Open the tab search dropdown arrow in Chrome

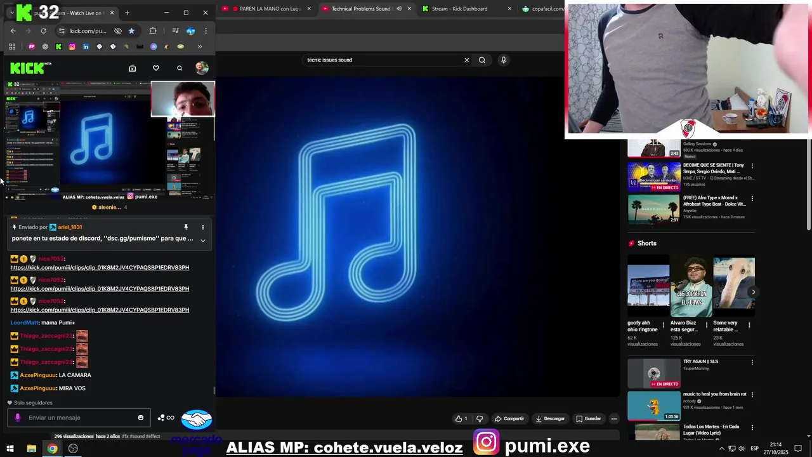(x=11, y=13)
